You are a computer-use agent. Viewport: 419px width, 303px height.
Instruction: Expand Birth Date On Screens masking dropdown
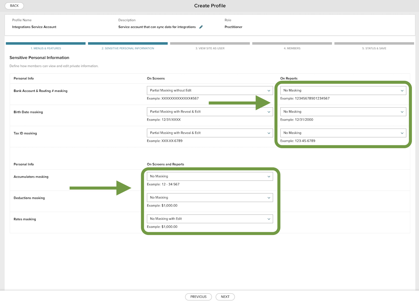point(209,112)
